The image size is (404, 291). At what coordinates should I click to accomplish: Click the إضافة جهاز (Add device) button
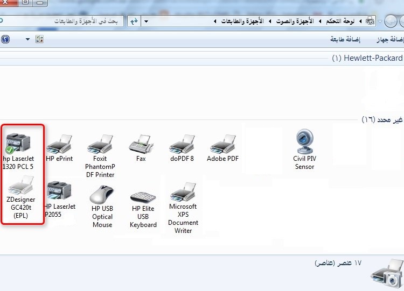pos(391,39)
